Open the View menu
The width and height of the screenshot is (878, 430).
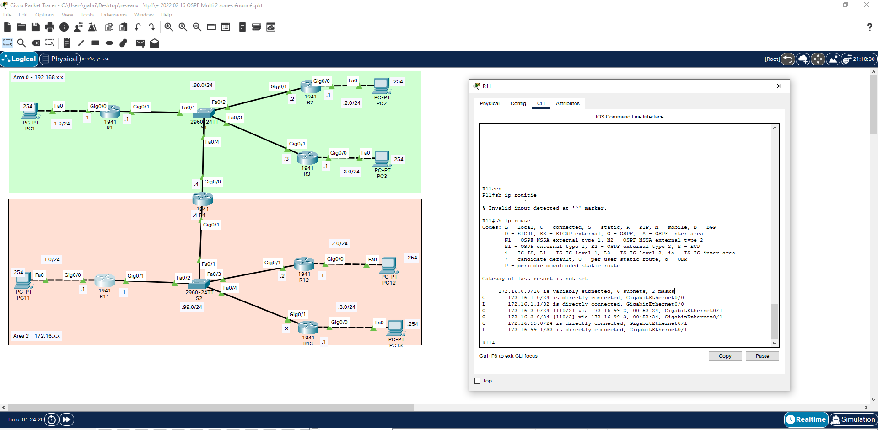coord(67,15)
